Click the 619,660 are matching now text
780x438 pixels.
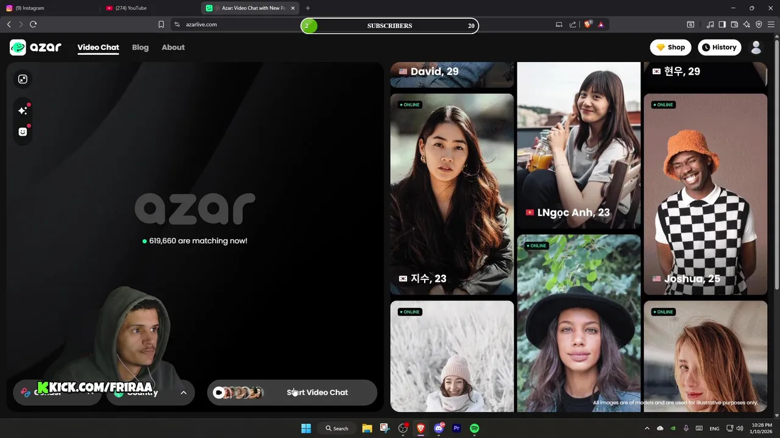(198, 241)
